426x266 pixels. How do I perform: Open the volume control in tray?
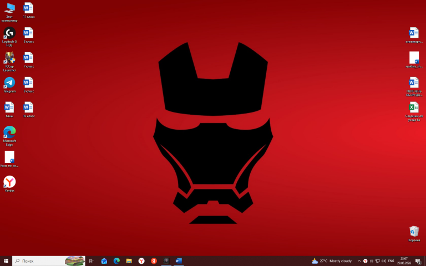[x=384, y=261]
